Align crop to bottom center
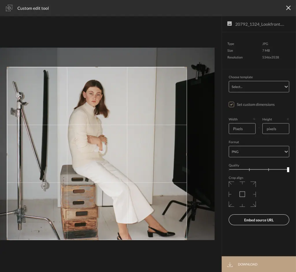The image size is (296, 272). [242, 205]
